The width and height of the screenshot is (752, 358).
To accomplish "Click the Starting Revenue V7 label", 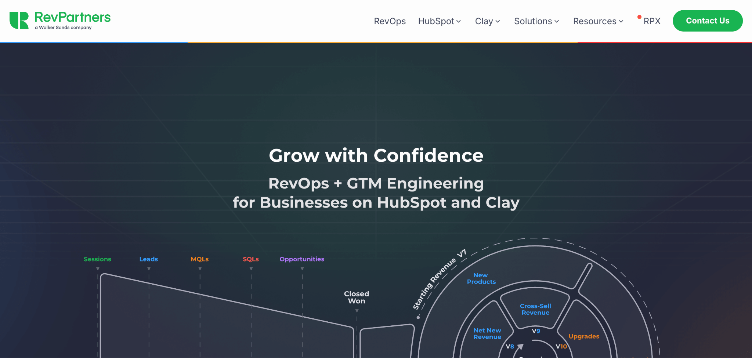I will click(x=440, y=279).
